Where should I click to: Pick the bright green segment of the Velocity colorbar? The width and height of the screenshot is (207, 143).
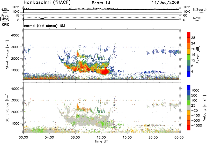[189, 103]
